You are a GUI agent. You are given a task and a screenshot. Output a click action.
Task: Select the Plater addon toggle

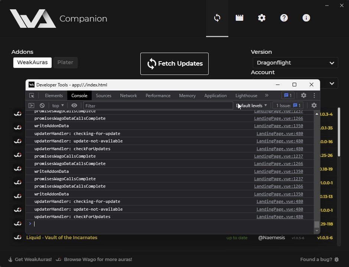pos(65,62)
